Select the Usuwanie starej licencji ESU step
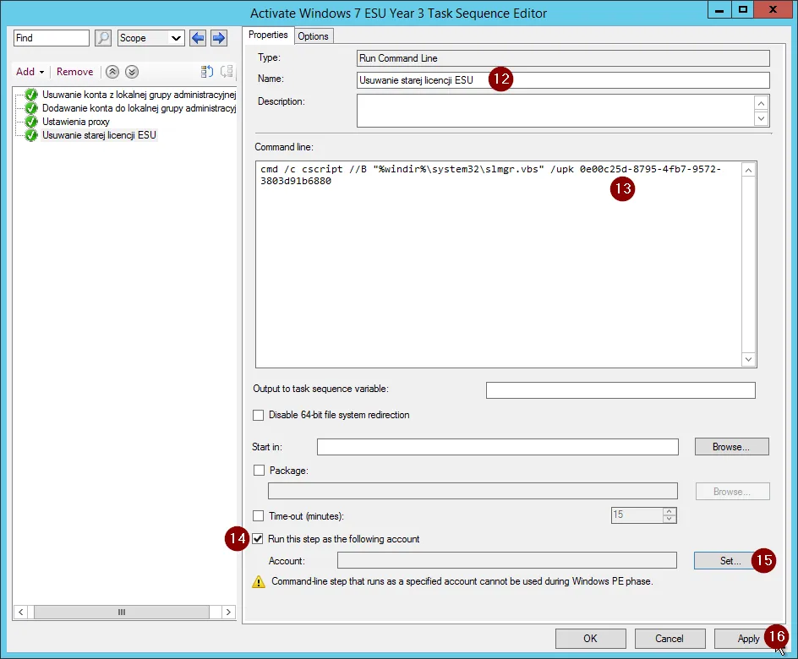 [x=99, y=135]
